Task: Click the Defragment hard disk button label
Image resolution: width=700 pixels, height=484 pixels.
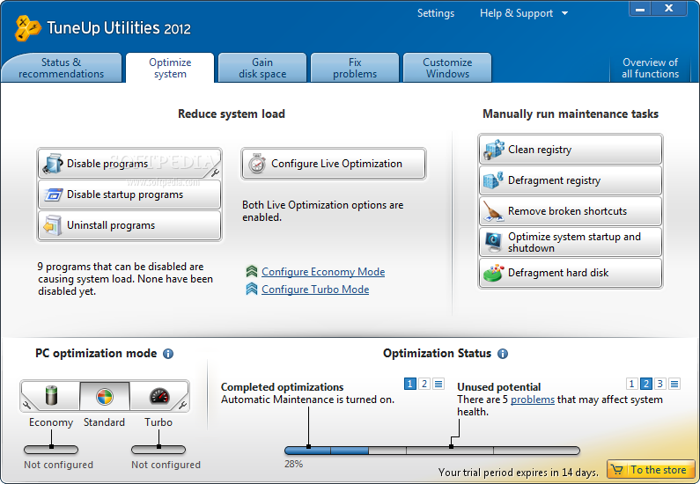Action: [558, 273]
